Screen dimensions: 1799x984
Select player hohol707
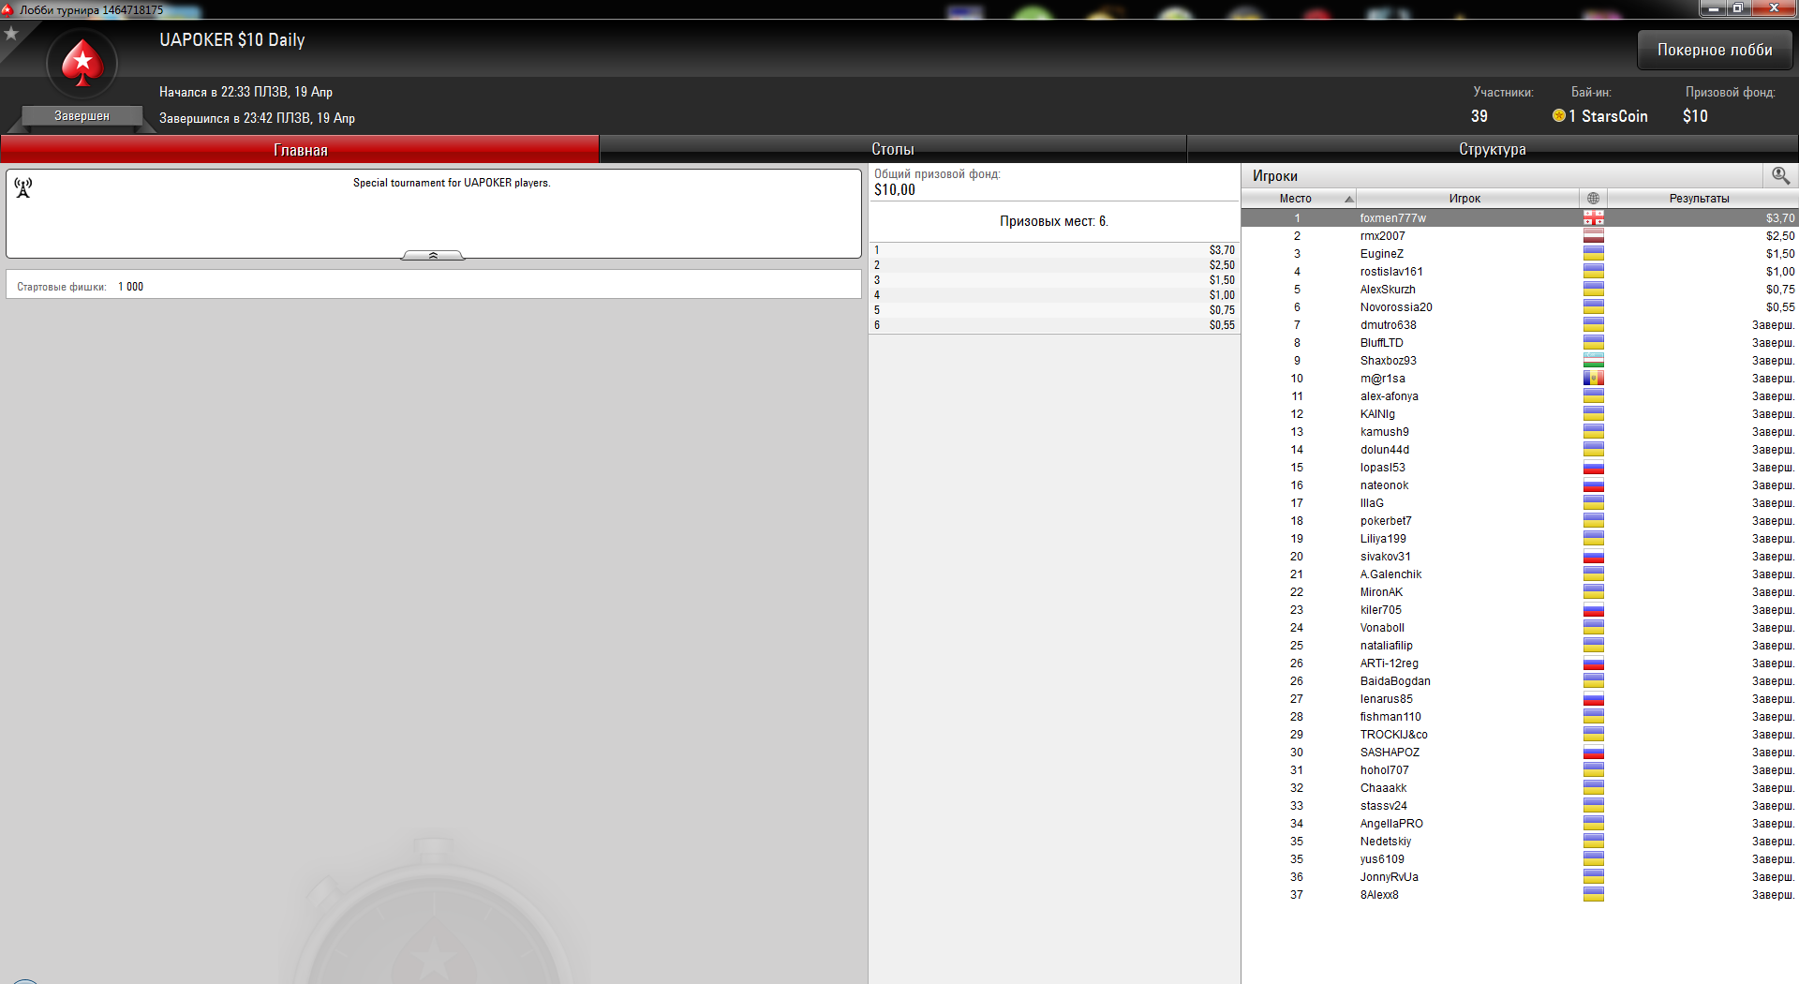[1519, 769]
